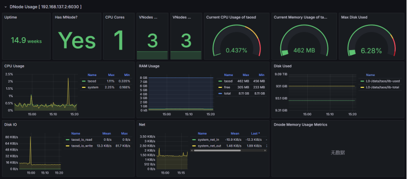Screen dimensions: 407x179
Task: Sort RAM Usage legend by Max column
Action: [x=246, y=75]
